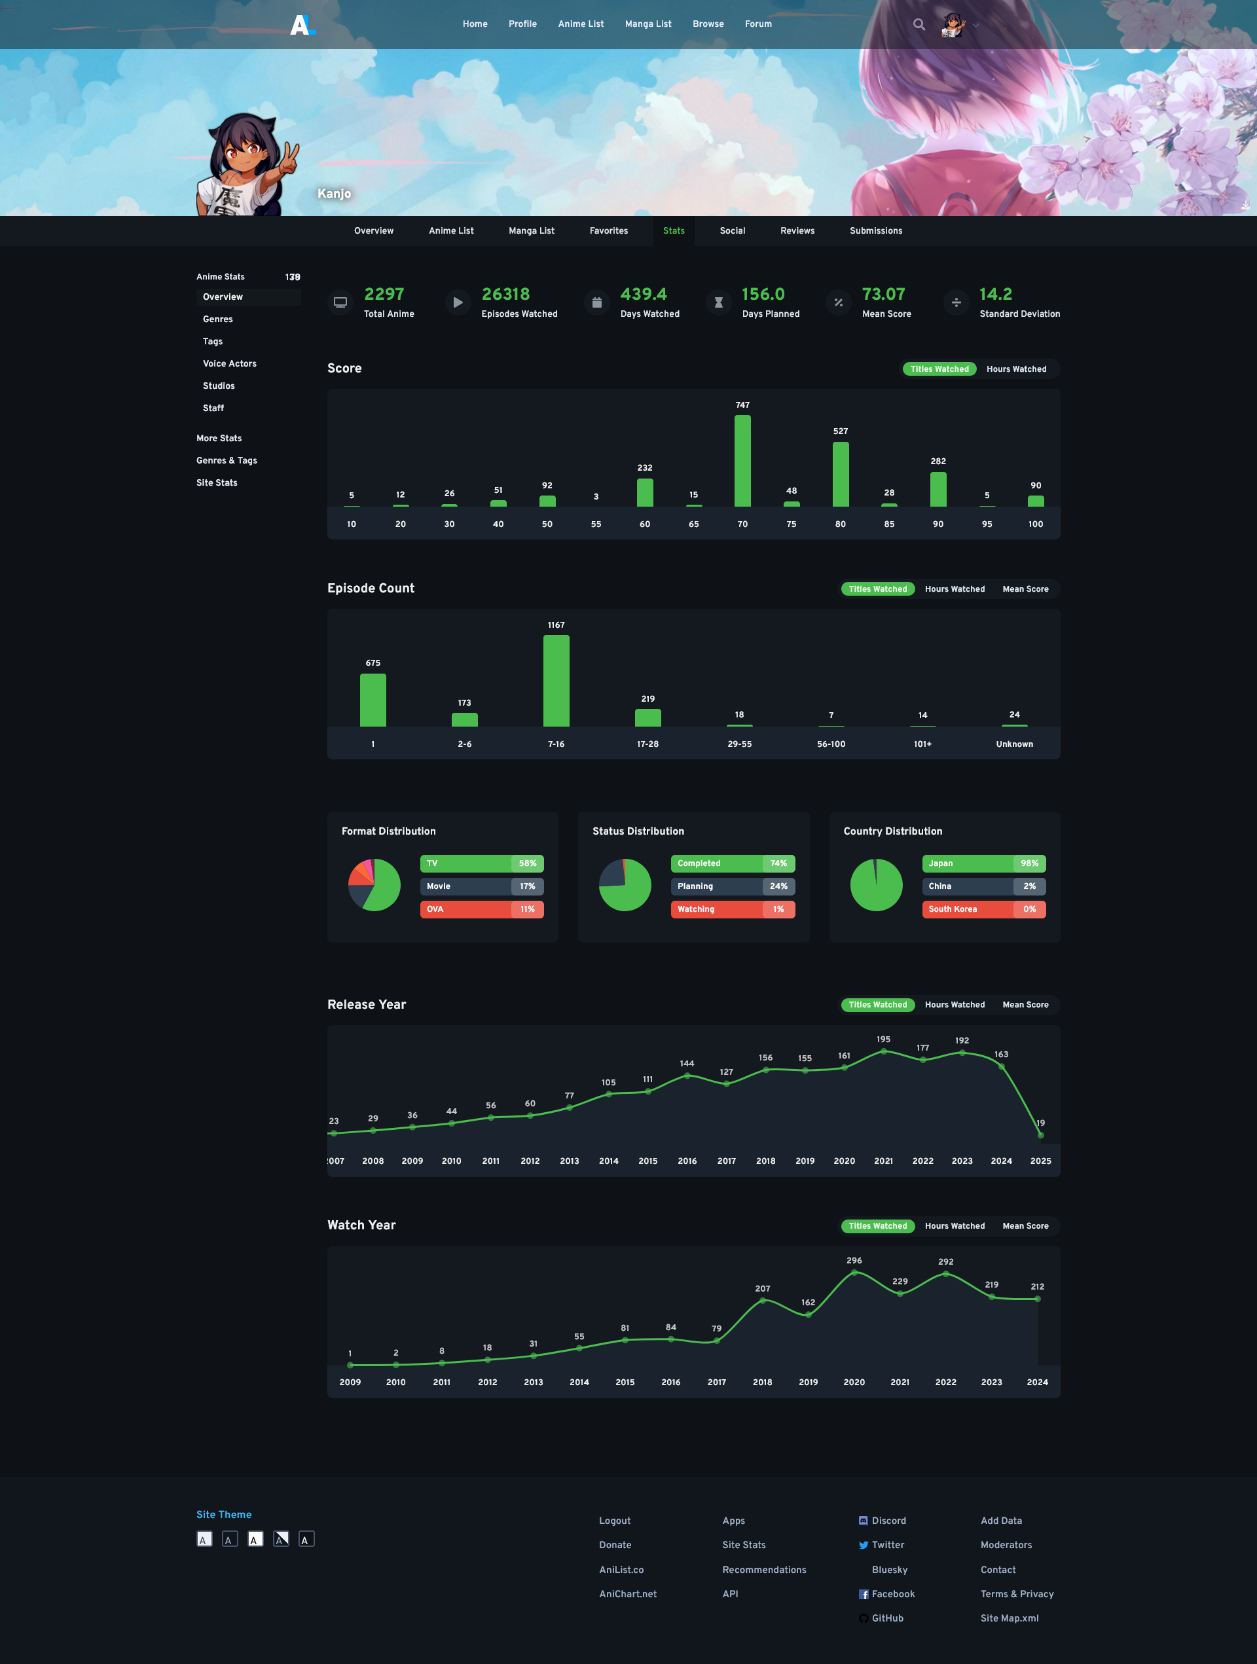Click the Discord icon link in footer

863,1521
